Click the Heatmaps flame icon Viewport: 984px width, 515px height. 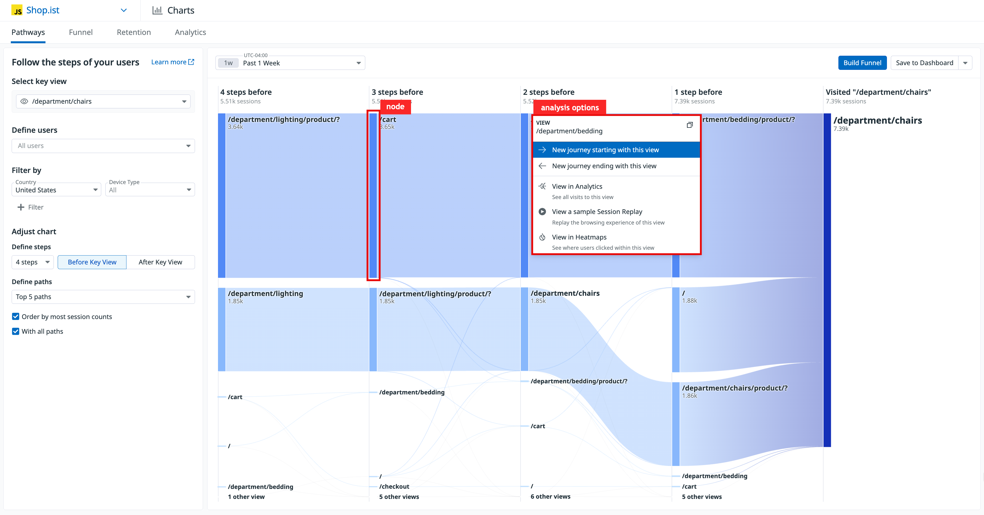542,237
